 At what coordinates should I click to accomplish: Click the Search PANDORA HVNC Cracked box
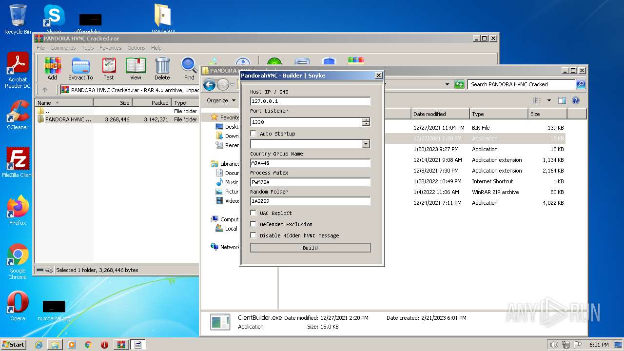522,84
